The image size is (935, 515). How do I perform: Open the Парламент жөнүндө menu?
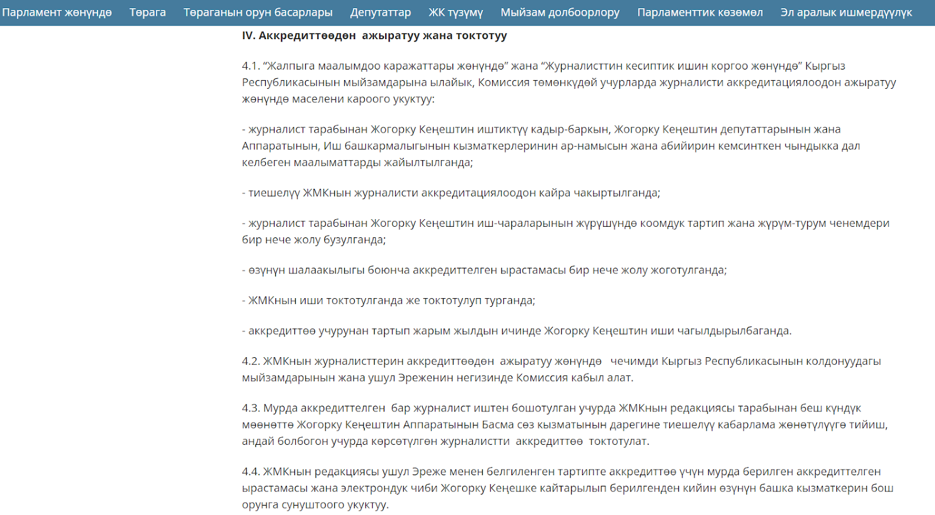coord(57,12)
